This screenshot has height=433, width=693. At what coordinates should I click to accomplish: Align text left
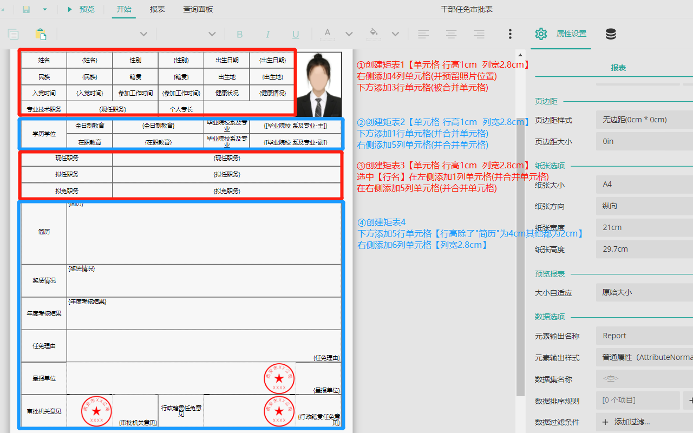point(423,34)
